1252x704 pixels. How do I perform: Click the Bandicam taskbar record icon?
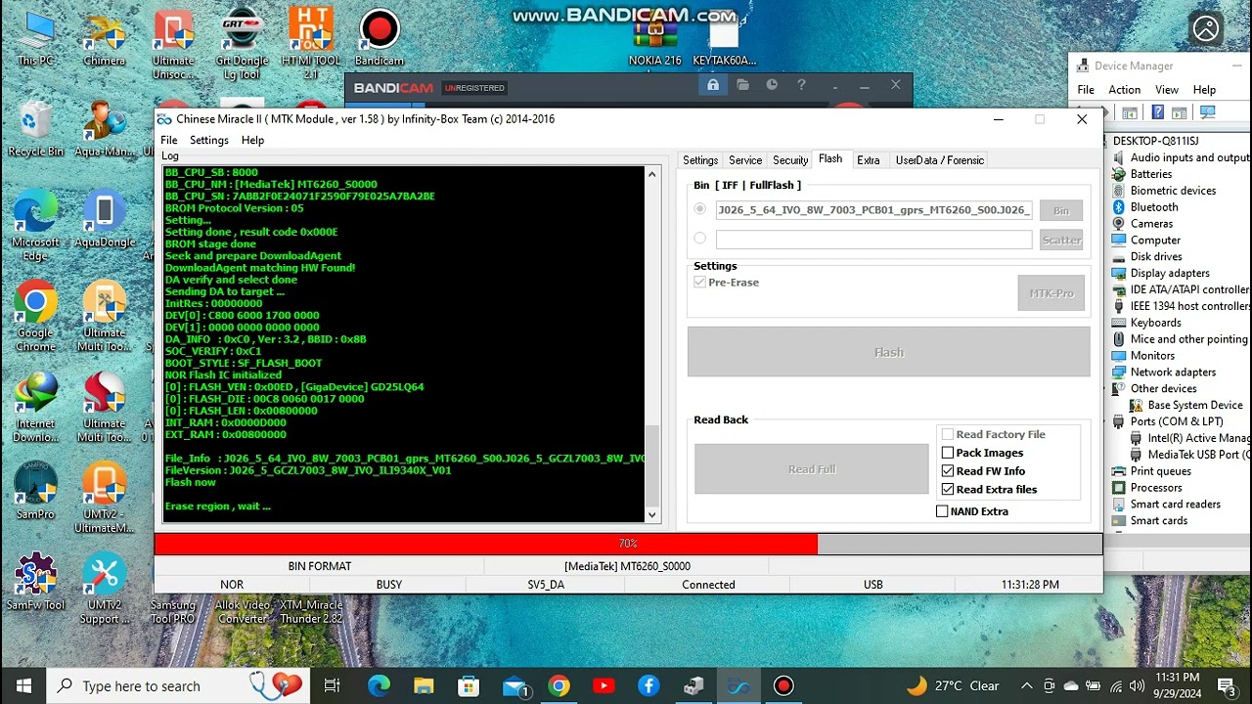(783, 685)
